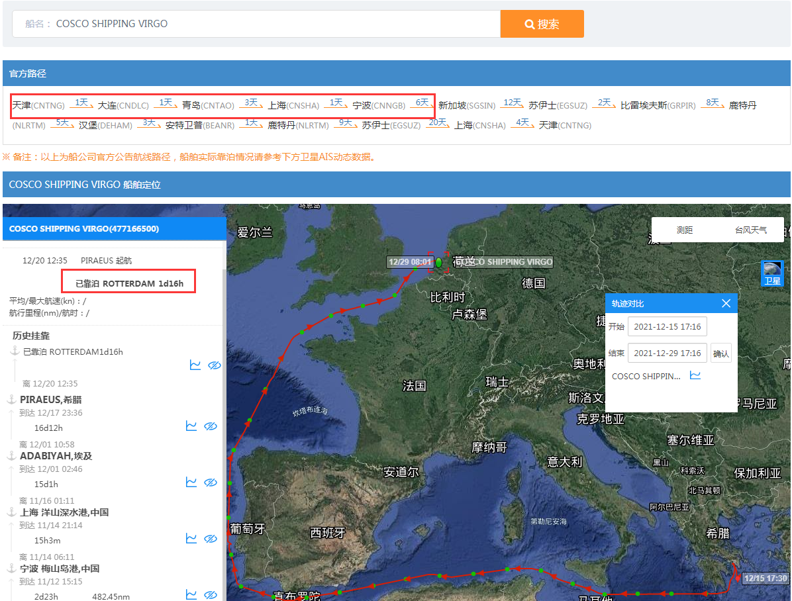792x601 pixels.
Task: Open track chart for ADABIYAH port call
Action: 191,482
